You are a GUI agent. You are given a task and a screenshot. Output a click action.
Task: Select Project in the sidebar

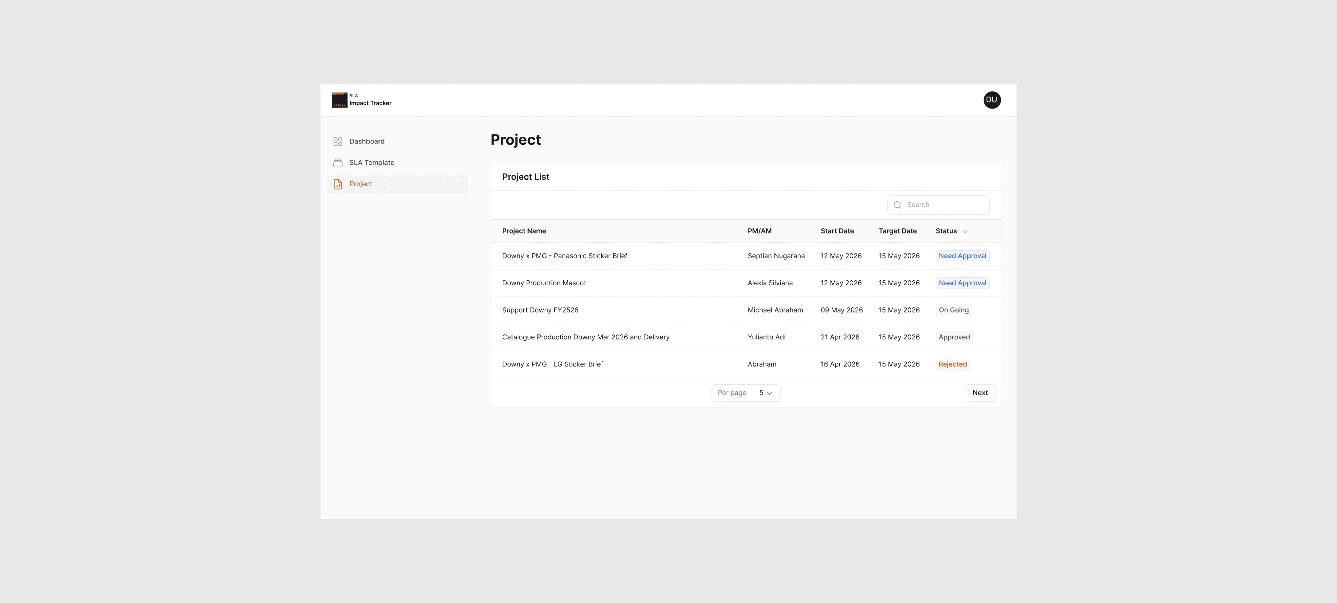click(397, 184)
